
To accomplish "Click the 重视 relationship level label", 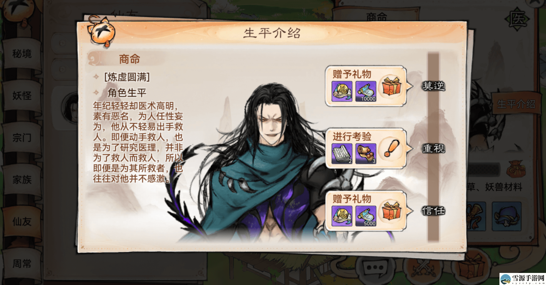I will click(434, 149).
